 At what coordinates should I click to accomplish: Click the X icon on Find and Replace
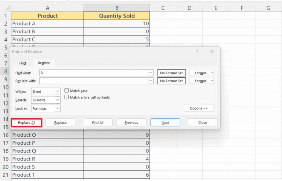pos(212,52)
